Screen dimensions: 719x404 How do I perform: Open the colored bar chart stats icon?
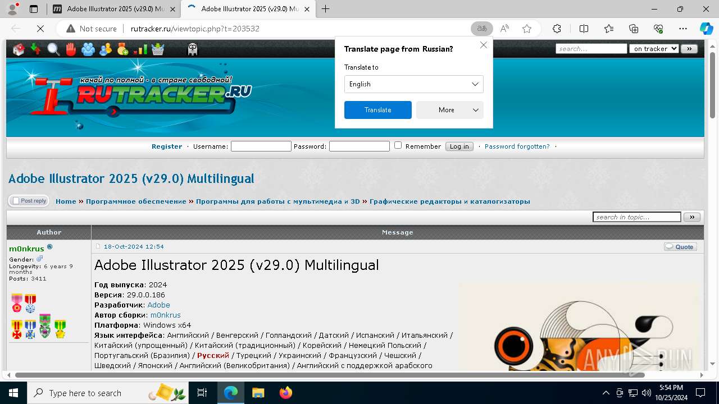click(x=140, y=49)
